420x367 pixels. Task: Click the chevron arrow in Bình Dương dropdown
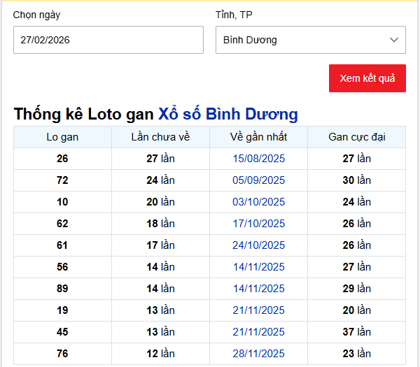[394, 40]
